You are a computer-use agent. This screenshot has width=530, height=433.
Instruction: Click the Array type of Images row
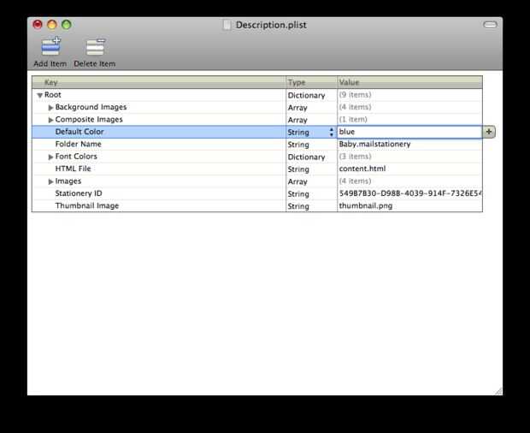pyautogui.click(x=297, y=182)
